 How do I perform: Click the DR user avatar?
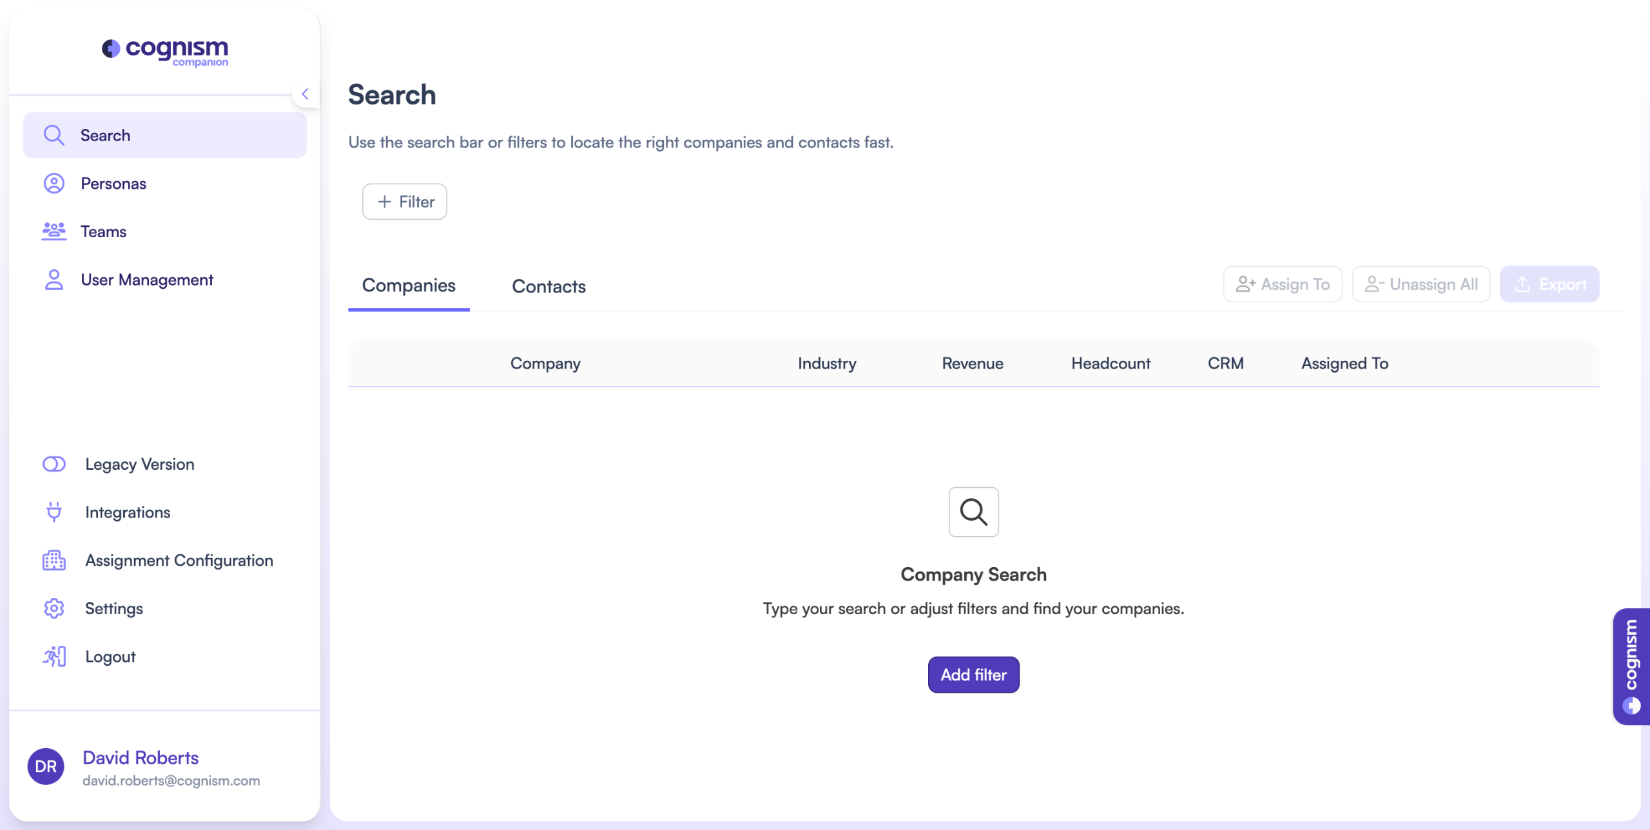click(46, 766)
